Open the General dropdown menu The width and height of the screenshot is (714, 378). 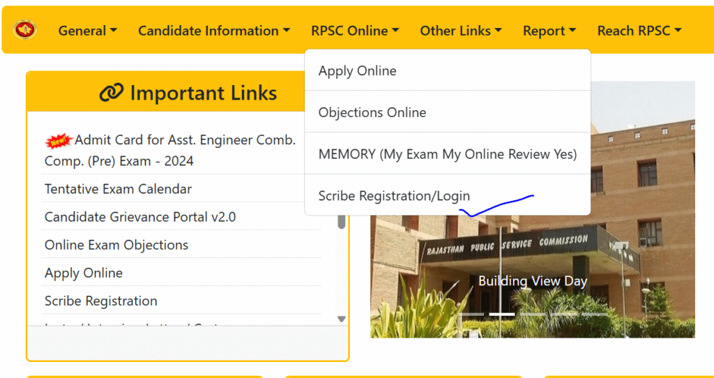click(x=87, y=31)
